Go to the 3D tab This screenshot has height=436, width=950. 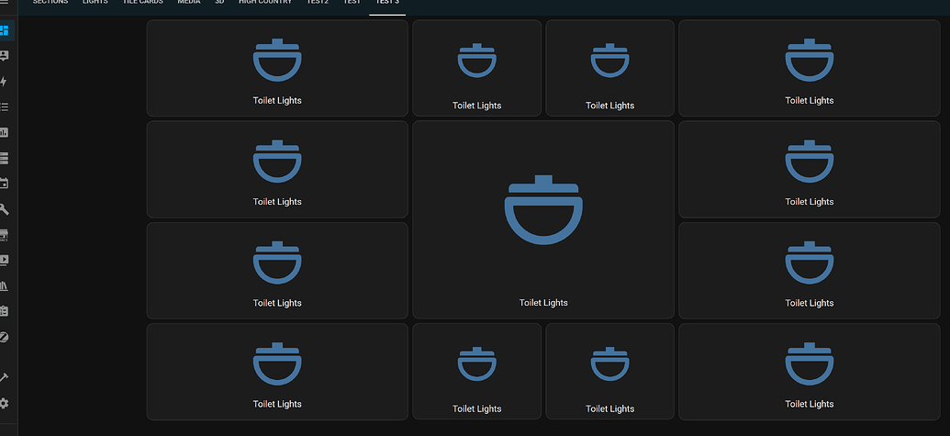pos(219,3)
